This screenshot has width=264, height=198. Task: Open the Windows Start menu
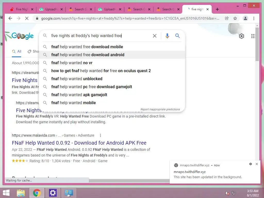[6, 193]
